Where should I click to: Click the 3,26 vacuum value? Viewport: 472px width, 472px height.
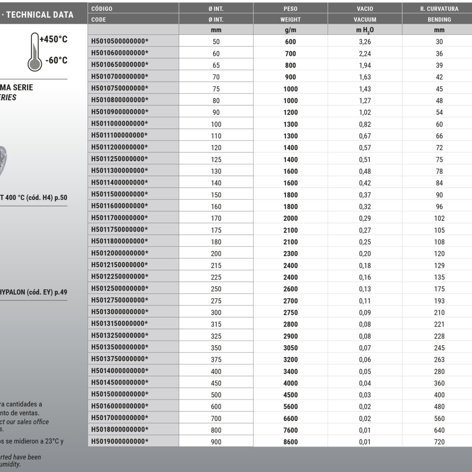click(365, 42)
